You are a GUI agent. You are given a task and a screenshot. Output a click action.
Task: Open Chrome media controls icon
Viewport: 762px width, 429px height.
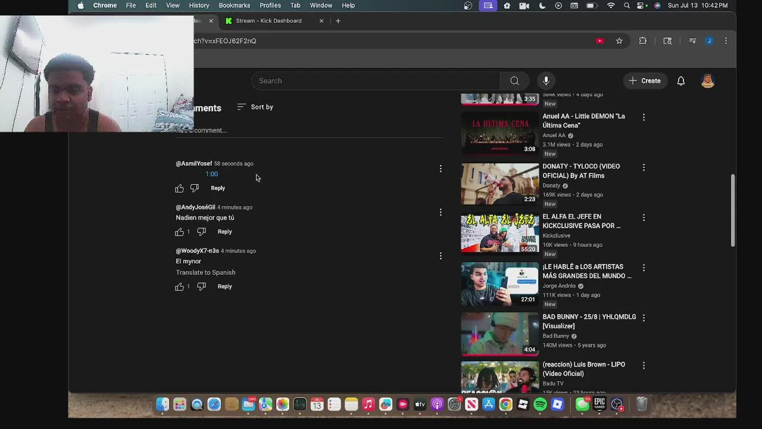tap(692, 41)
